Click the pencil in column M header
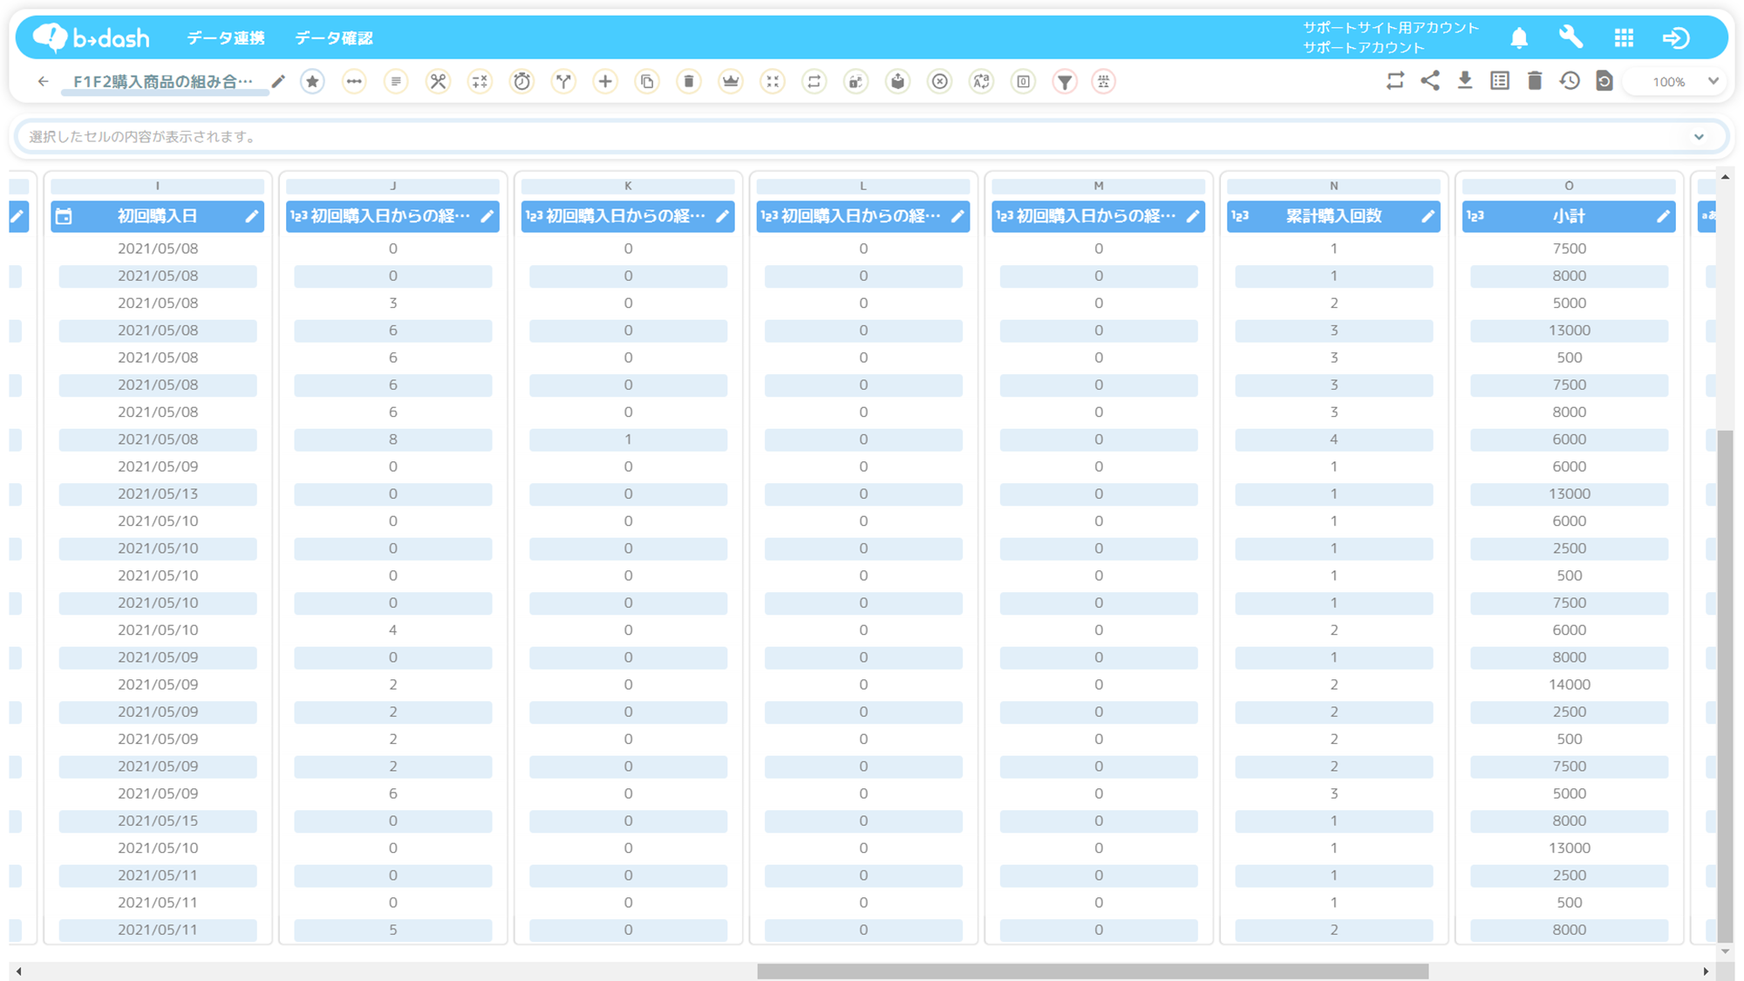 click(x=1192, y=216)
